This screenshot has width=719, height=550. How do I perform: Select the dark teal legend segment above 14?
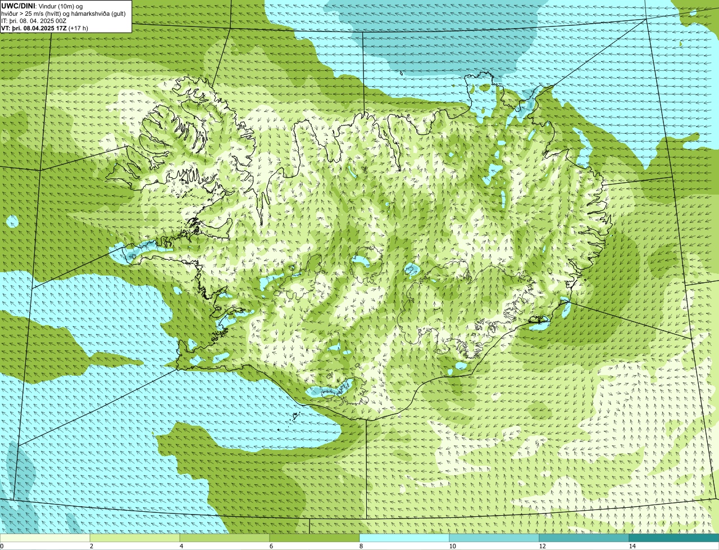coord(674,538)
